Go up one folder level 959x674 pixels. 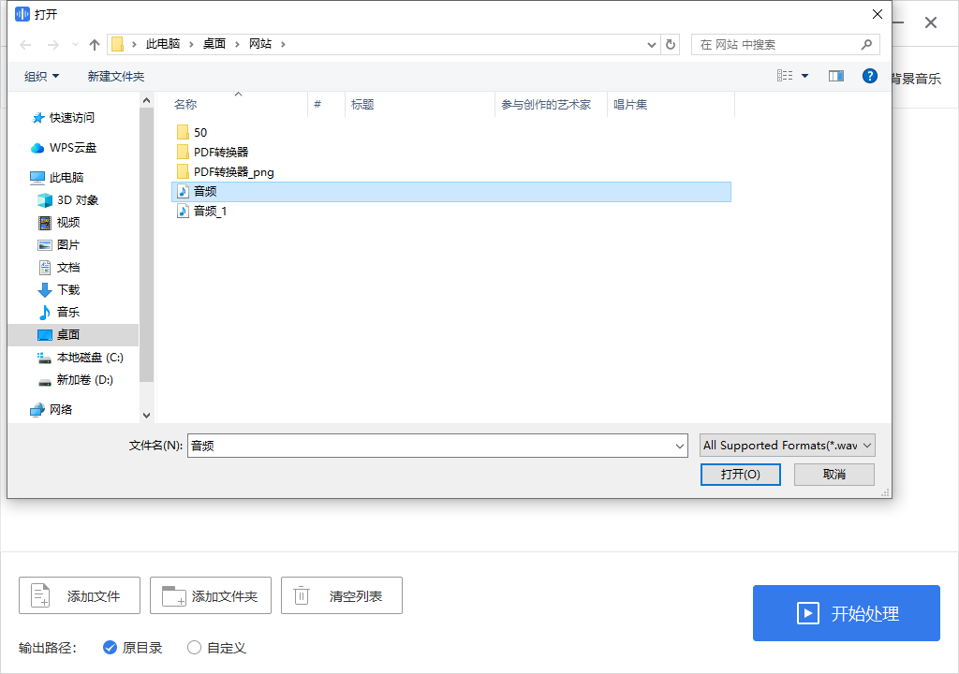tap(95, 45)
